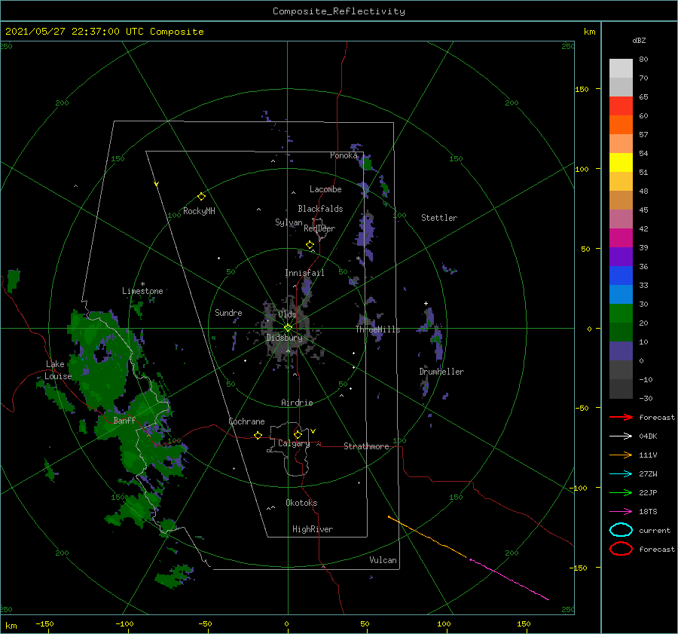This screenshot has height=634, width=678.
Task: Click the Cochrane label
Action: pyautogui.click(x=246, y=421)
